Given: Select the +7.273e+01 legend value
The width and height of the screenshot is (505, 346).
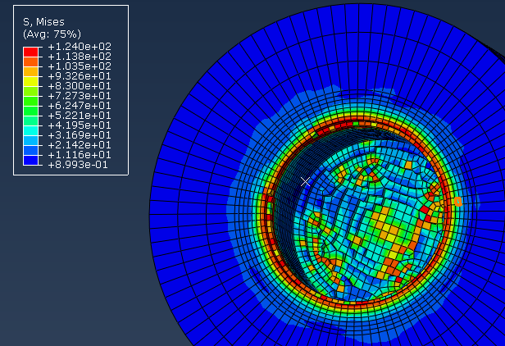Looking at the screenshot, I should (80, 96).
